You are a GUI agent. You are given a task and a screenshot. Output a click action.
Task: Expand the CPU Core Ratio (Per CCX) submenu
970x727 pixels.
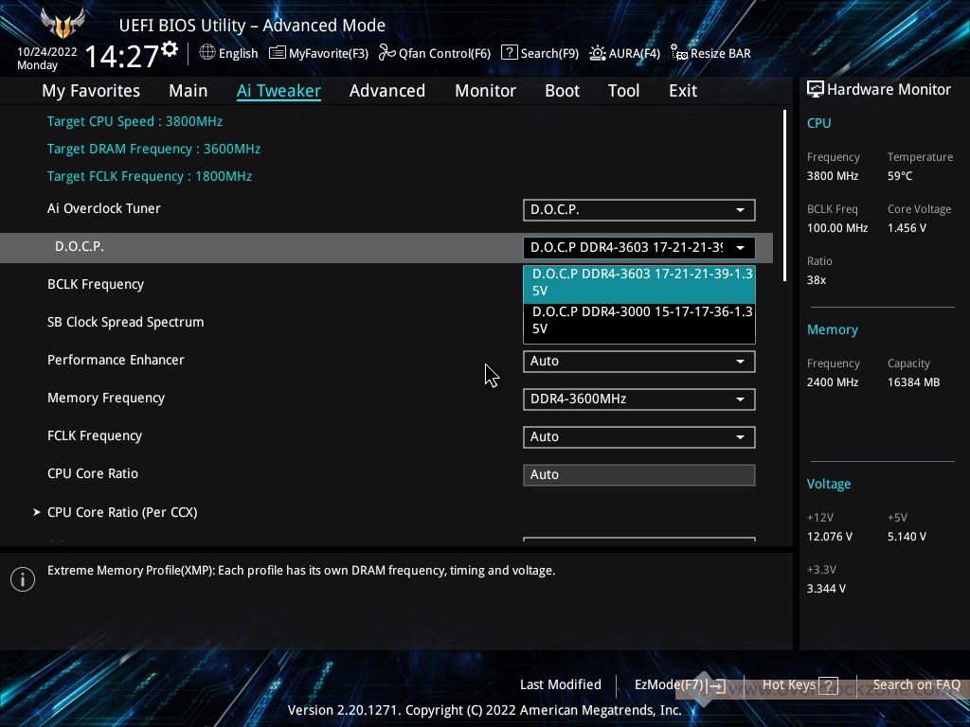coord(122,512)
